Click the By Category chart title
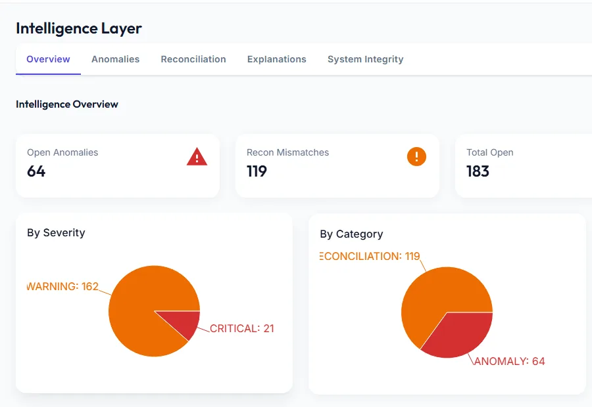Screen dimensions: 592x407 click(x=351, y=234)
